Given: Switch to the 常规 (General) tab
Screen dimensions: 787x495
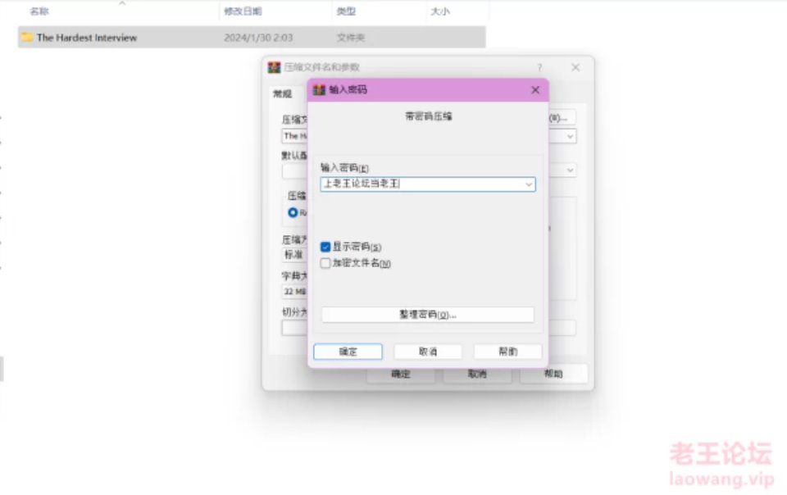Looking at the screenshot, I should coord(282,93).
